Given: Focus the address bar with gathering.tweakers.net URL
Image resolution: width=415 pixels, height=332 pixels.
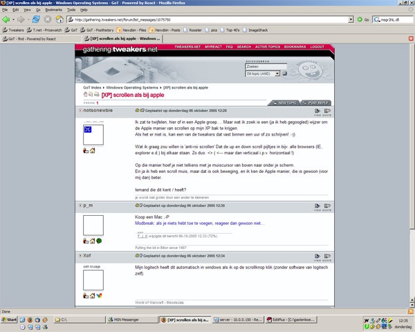Looking at the screenshot, I should coord(207,19).
